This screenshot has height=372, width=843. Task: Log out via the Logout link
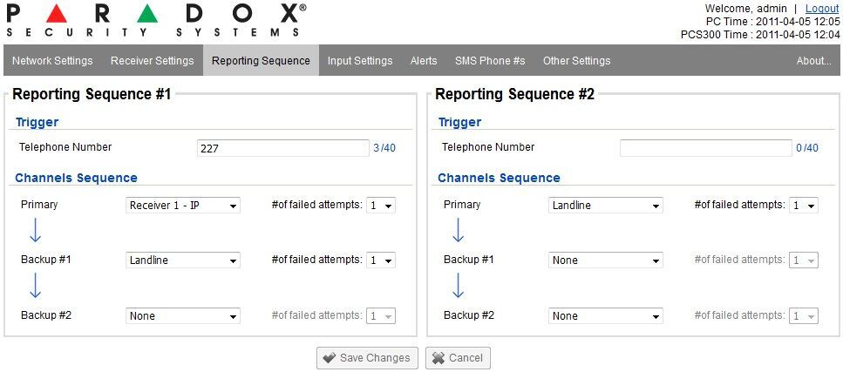tap(822, 8)
